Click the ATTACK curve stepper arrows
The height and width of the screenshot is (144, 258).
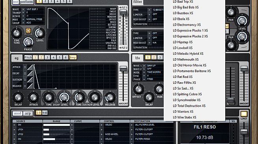pos(25,67)
